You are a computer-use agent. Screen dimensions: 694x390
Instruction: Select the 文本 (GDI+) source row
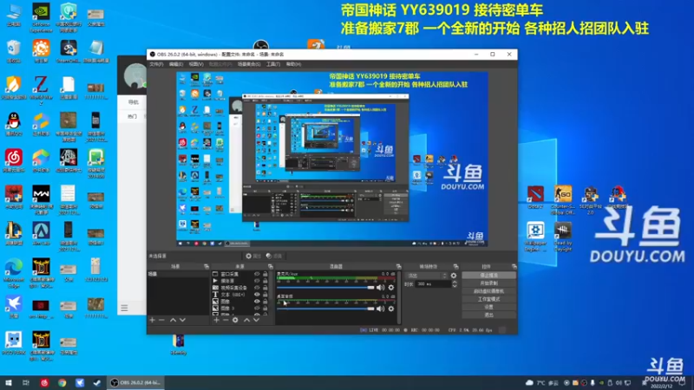coord(240,295)
